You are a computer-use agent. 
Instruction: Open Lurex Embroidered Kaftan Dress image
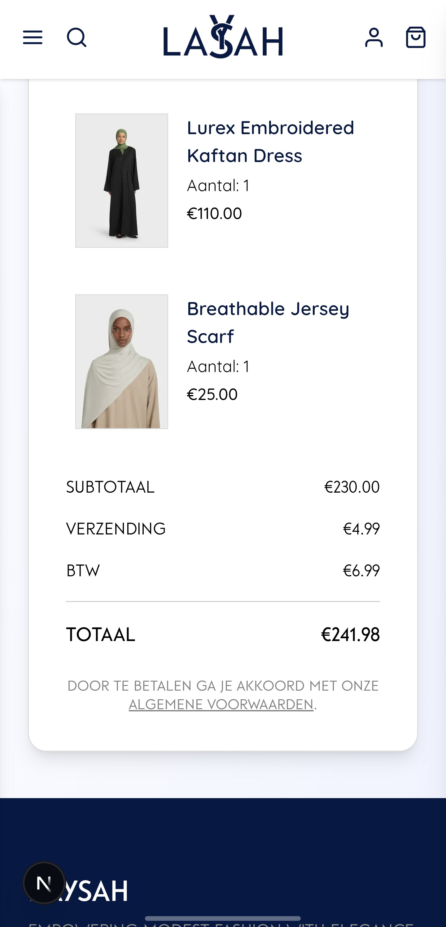point(122,181)
